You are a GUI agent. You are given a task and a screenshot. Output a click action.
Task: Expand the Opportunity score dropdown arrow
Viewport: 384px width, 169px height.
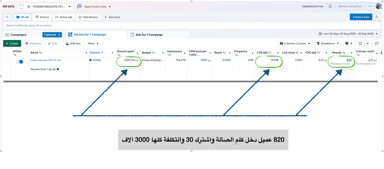click(110, 7)
